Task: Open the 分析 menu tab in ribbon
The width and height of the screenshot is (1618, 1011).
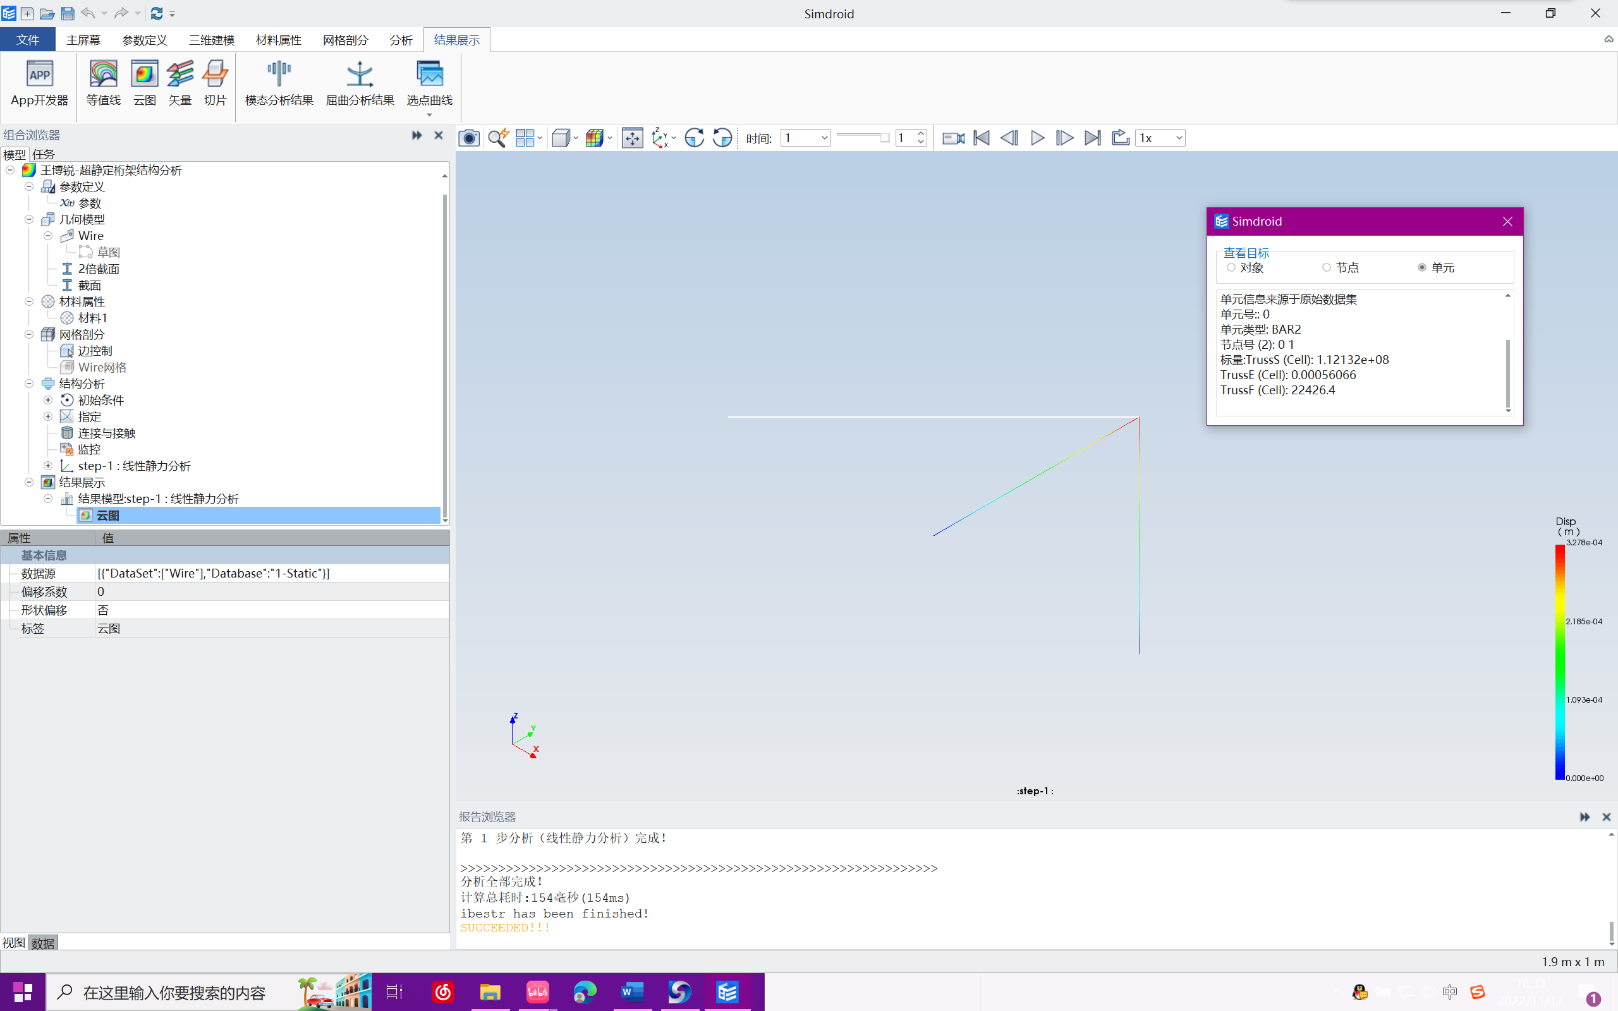Action: tap(402, 40)
